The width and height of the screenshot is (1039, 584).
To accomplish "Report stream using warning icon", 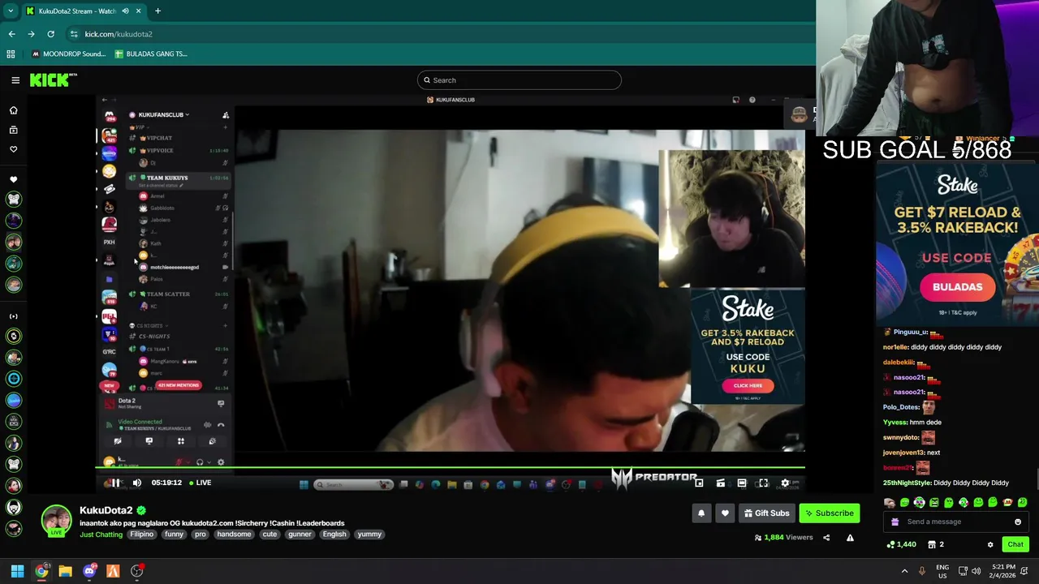I will coord(850,537).
